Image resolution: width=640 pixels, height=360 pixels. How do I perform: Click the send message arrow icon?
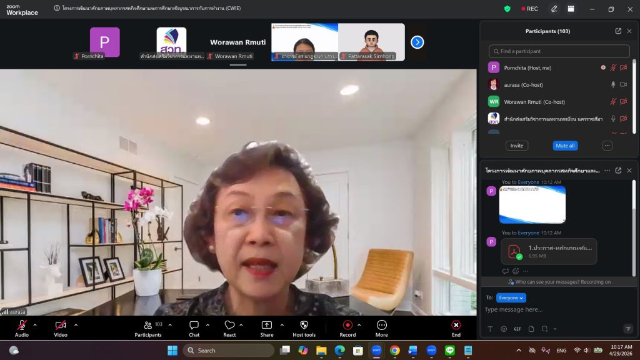[x=627, y=329]
